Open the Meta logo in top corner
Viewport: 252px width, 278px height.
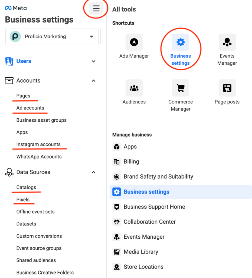tap(15, 8)
